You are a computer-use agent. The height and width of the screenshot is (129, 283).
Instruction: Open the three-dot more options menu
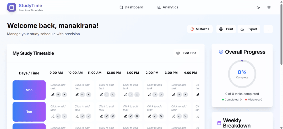268,29
